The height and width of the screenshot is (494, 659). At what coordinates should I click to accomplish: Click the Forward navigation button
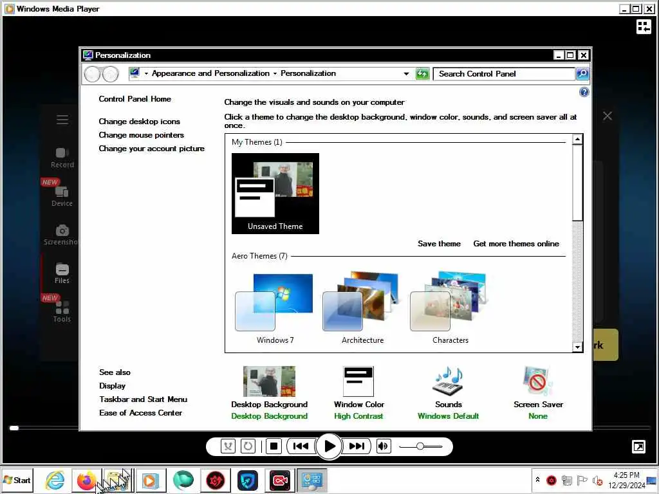[111, 75]
